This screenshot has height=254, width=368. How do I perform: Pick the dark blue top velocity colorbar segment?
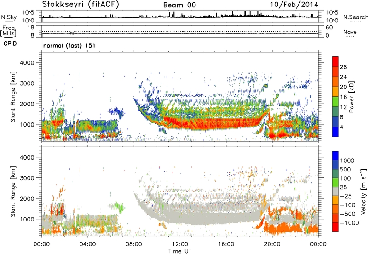click(335, 156)
